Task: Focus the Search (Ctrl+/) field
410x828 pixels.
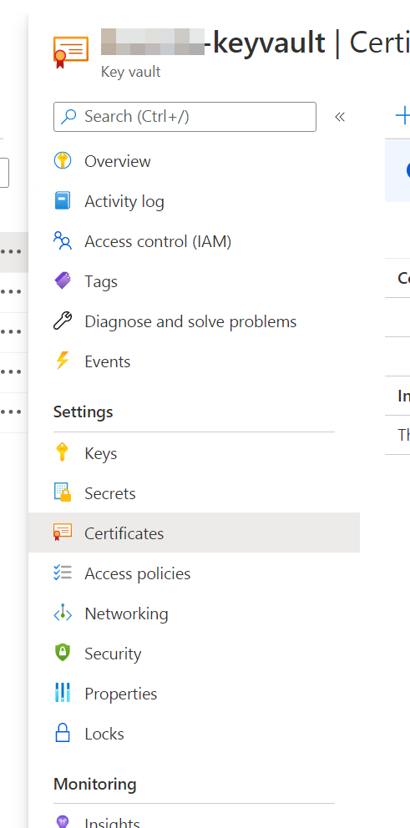Action: [x=185, y=117]
